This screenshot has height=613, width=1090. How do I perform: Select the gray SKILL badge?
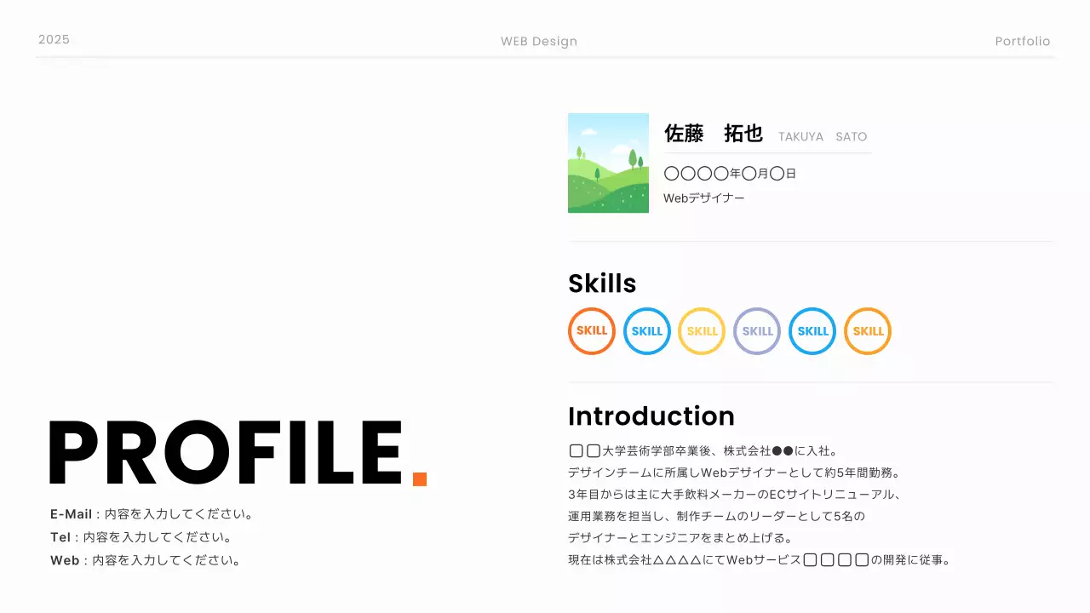[757, 331]
